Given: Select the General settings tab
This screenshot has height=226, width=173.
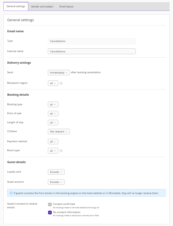Looking at the screenshot, I should click(16, 6).
